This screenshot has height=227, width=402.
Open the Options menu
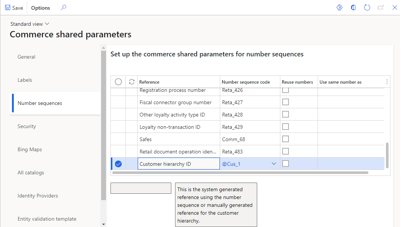pos(40,7)
